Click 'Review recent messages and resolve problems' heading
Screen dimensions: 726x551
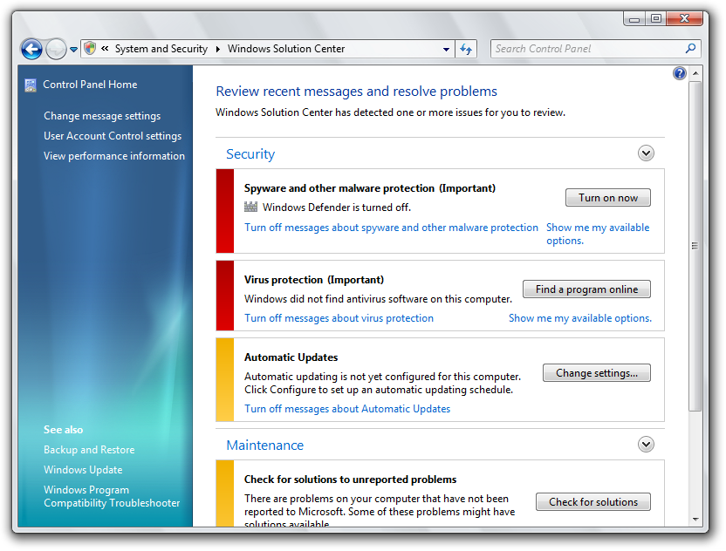[357, 92]
